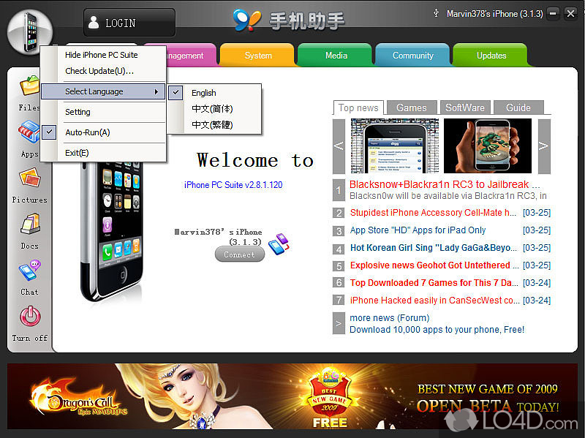The width and height of the screenshot is (585, 438).
Task: Open the Pictures sidebar icon
Action: [x=29, y=178]
